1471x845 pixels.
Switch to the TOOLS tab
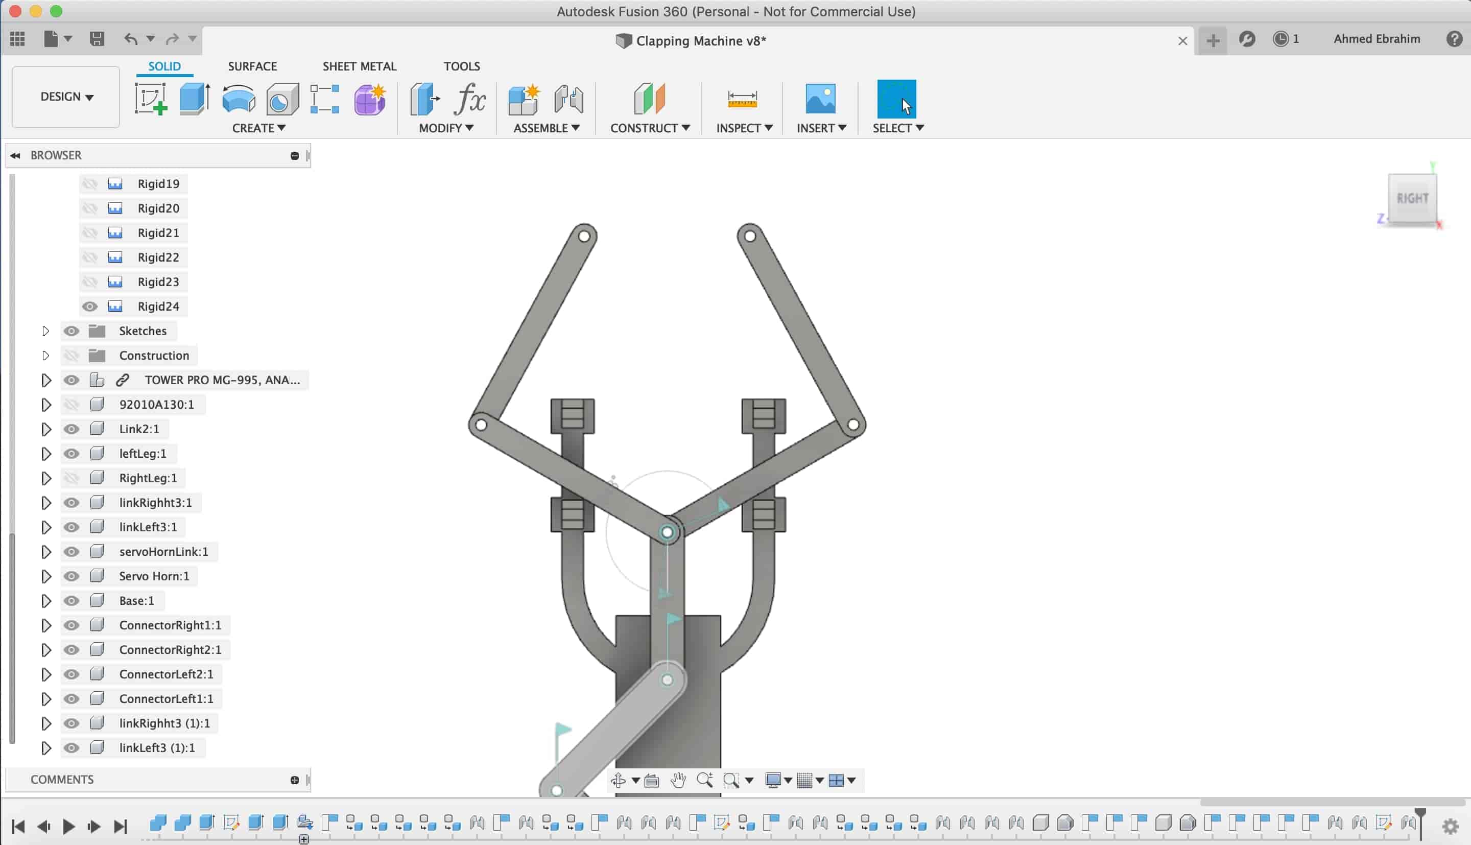462,66
